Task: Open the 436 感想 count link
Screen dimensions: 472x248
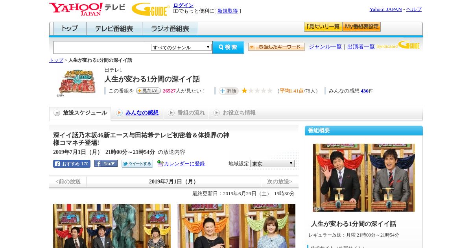Action: point(365,91)
